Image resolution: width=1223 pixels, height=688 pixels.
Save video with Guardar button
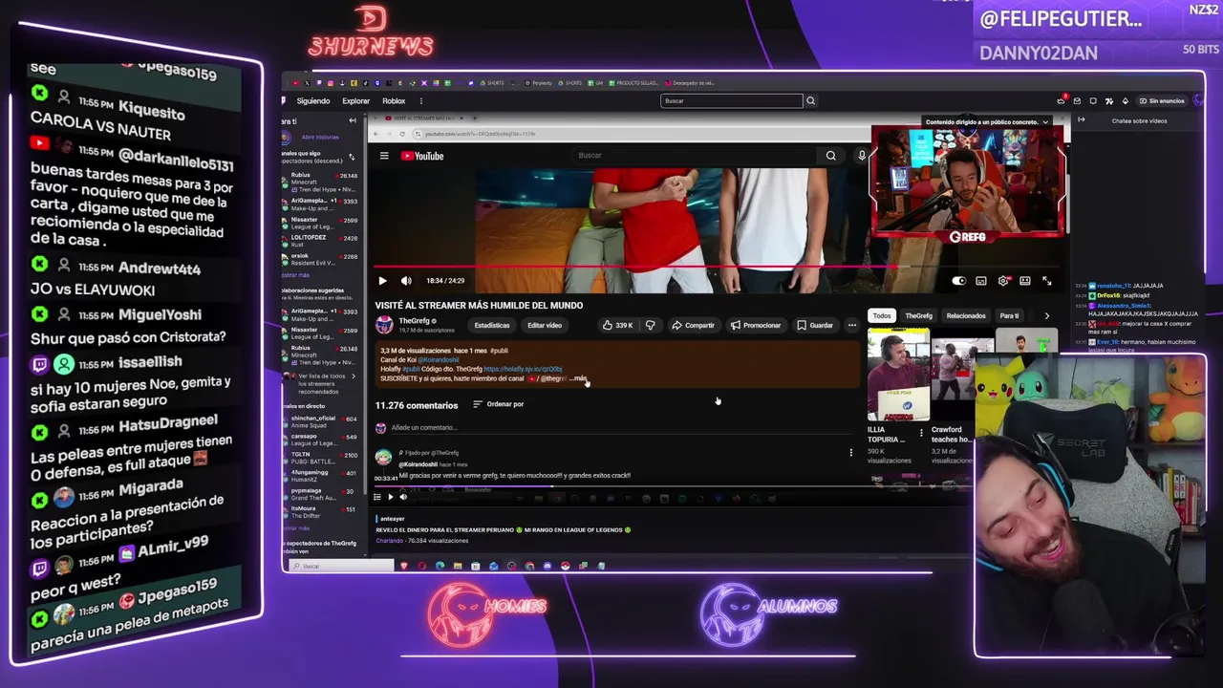click(x=815, y=326)
